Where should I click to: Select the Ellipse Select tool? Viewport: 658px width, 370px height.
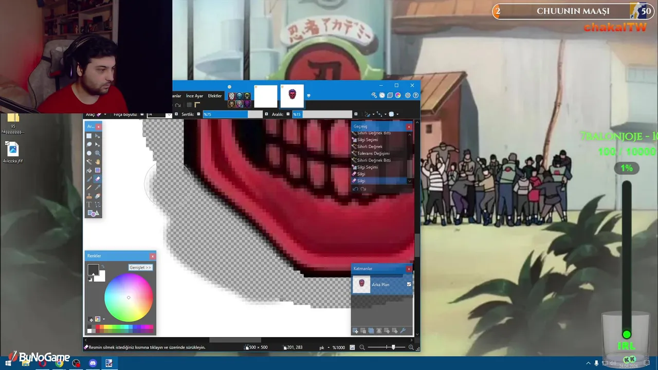tap(89, 153)
